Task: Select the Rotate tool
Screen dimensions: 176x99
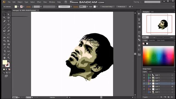Action: (4, 34)
